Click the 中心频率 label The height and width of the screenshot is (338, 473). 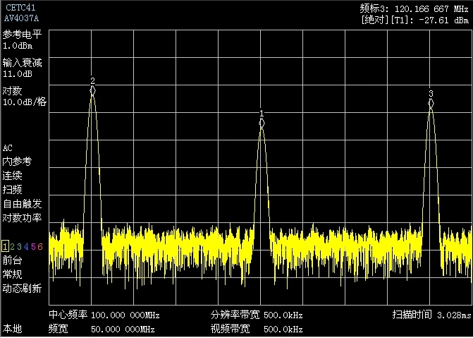click(x=68, y=315)
